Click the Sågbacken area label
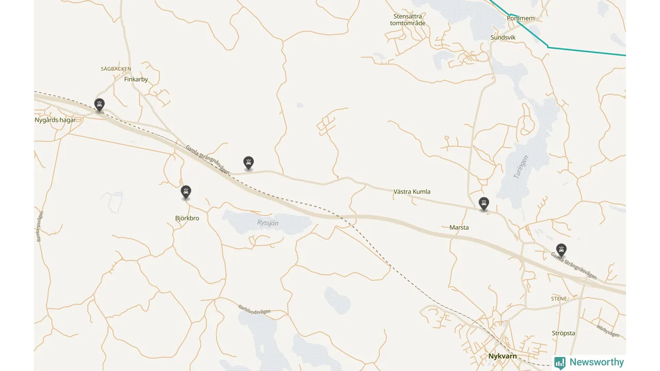The width and height of the screenshot is (660, 371). (x=116, y=69)
